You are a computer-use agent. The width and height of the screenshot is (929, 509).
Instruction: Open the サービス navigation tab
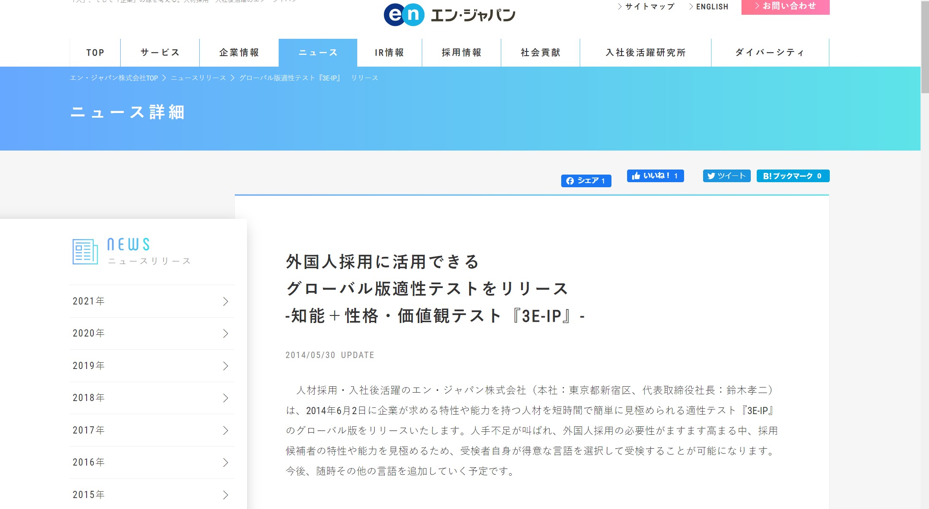tap(160, 53)
